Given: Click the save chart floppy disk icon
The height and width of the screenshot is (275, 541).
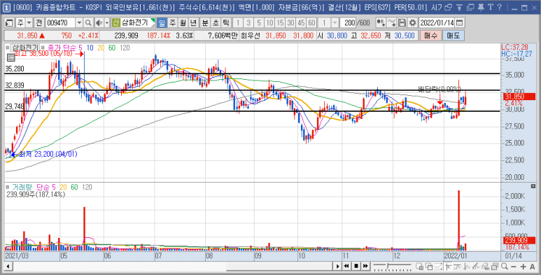Looking at the screenshot, I should (402, 23).
